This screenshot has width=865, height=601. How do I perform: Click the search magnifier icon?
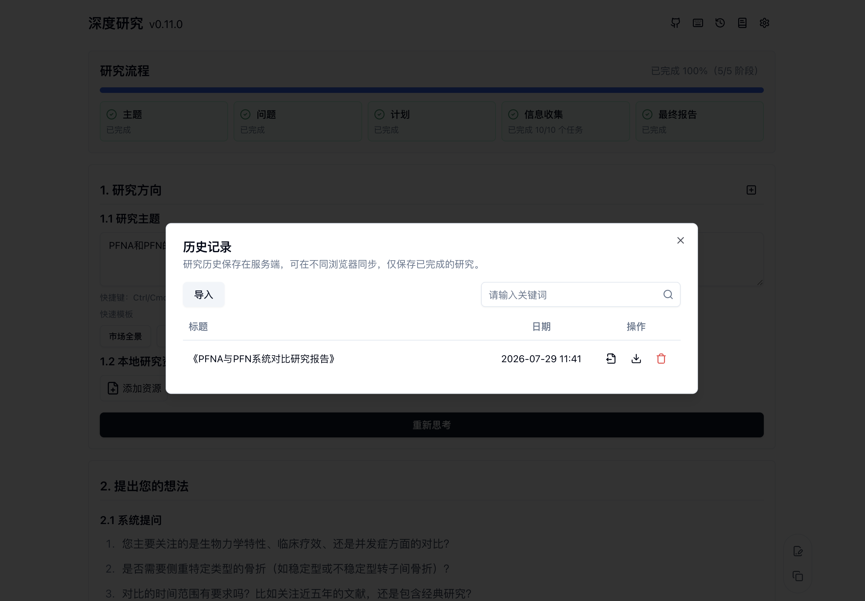click(x=668, y=295)
